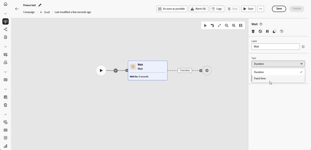311x150 pixels.
Task: Open the Alerts (8) panel
Action: coord(199,9)
